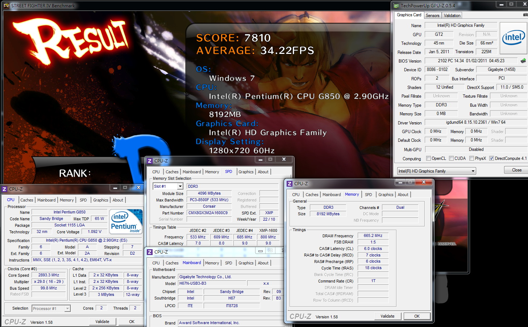
Task: Switch to SPD tab in the CPU-Z Memory window
Action: [x=368, y=195]
